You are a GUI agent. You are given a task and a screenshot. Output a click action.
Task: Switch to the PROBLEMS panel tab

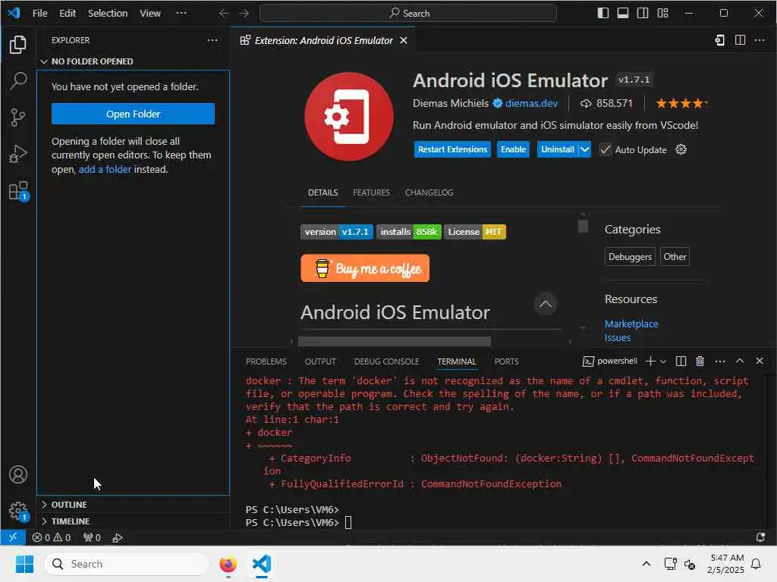click(266, 361)
